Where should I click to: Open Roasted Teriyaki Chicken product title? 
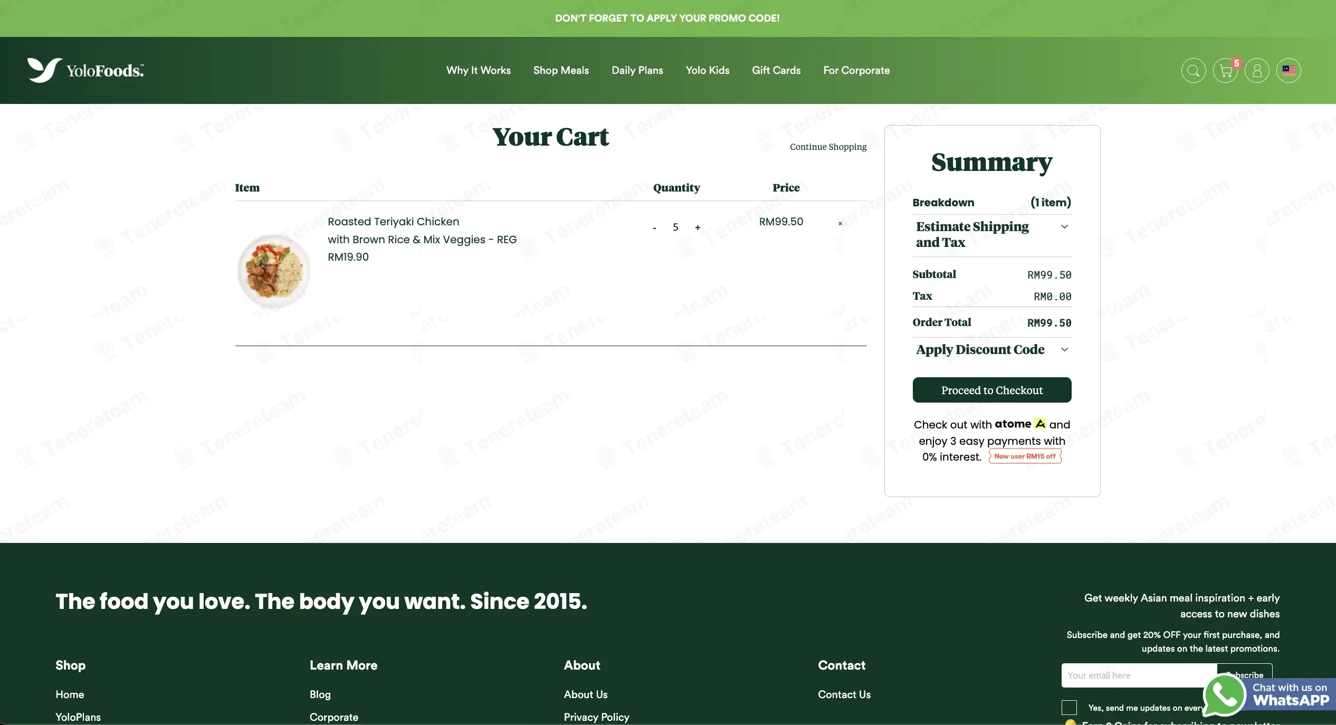(x=422, y=231)
